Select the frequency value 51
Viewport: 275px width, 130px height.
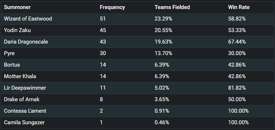pyautogui.click(x=103, y=19)
